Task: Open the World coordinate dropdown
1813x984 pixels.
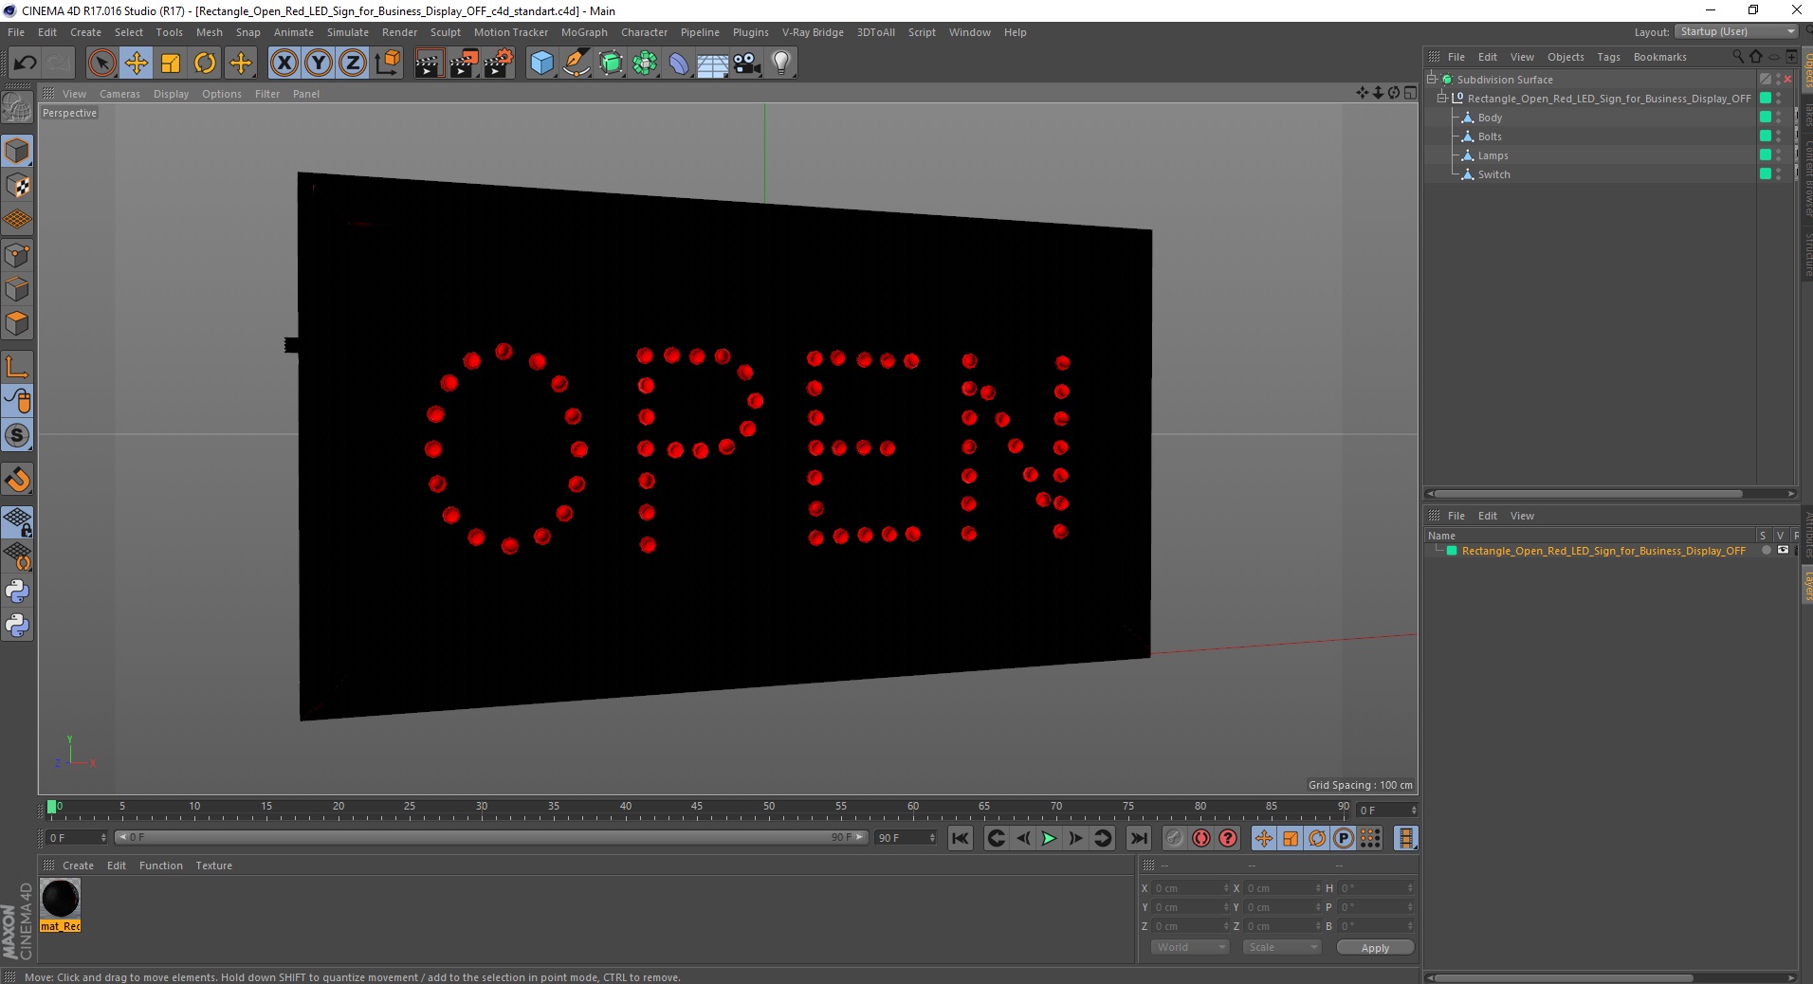Action: coord(1190,947)
